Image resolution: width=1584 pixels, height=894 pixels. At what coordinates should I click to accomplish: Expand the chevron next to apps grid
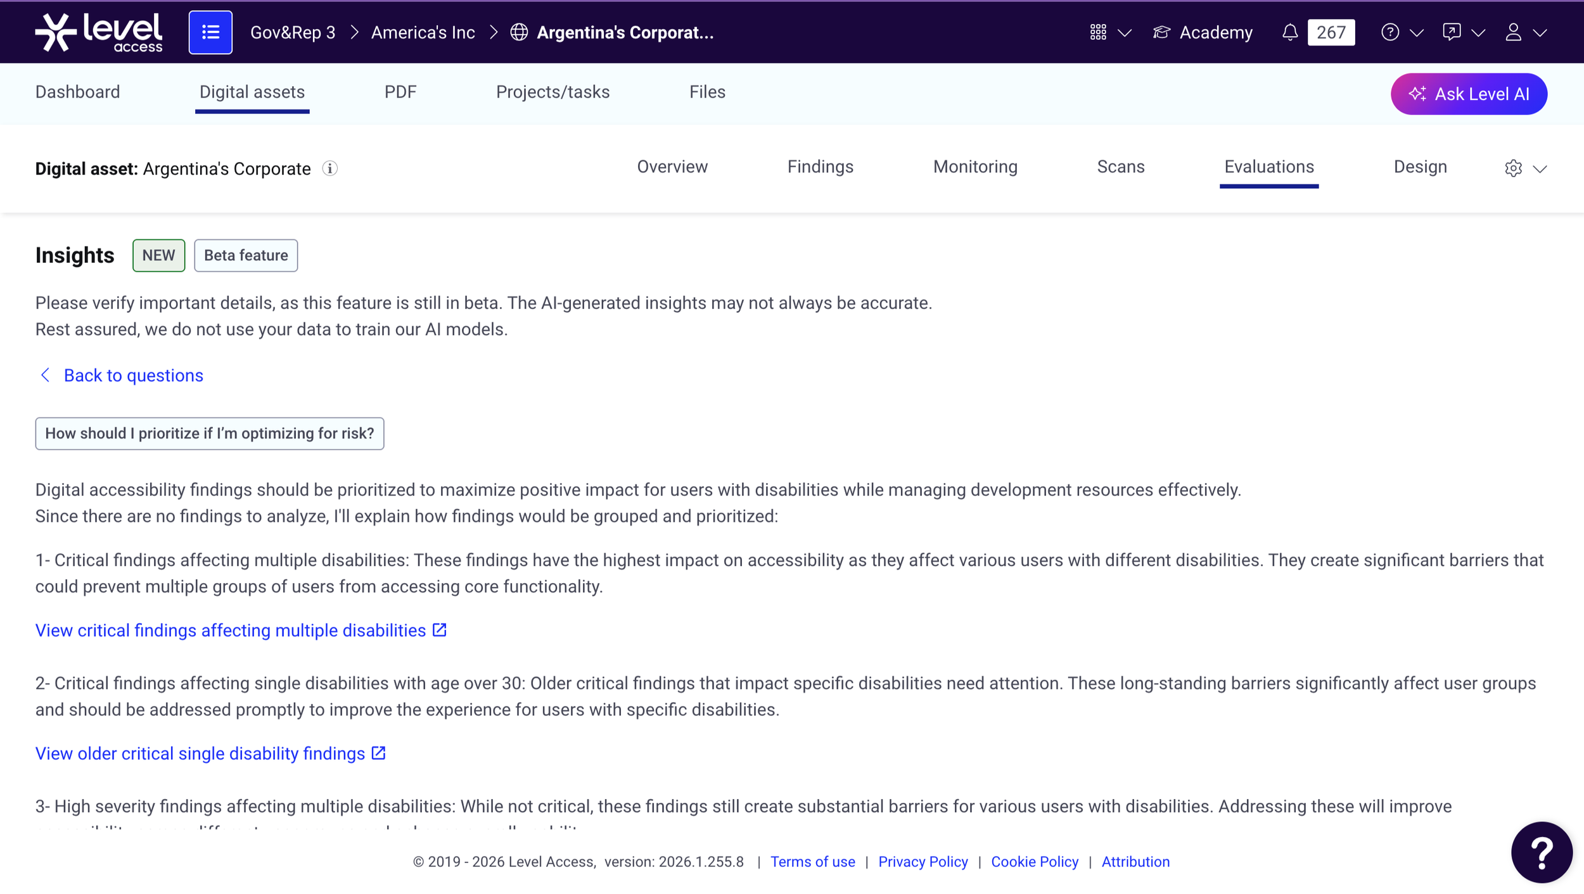coord(1125,33)
